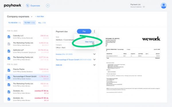Image resolution: width=172 pixels, height=107 pixels.
Task: Click the €920.00 amount link
Action: click(x=59, y=65)
